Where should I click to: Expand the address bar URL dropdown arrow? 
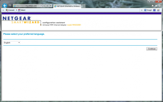pos(41,6)
